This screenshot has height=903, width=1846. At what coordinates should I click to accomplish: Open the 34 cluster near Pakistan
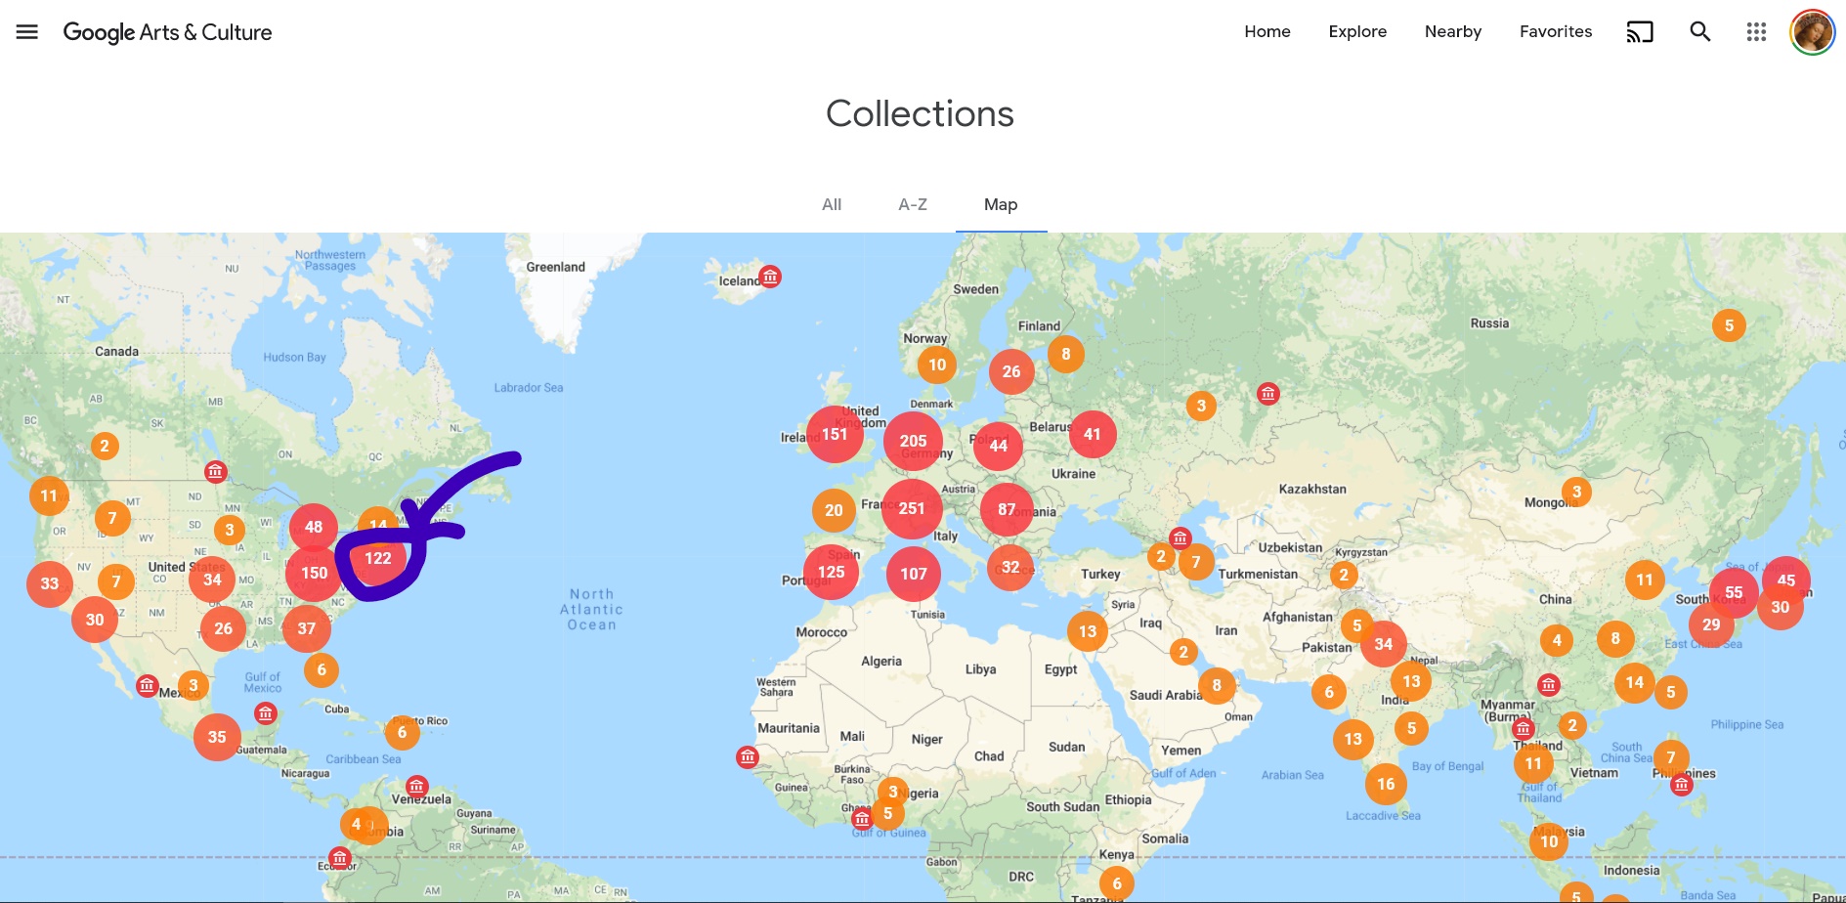click(1384, 644)
